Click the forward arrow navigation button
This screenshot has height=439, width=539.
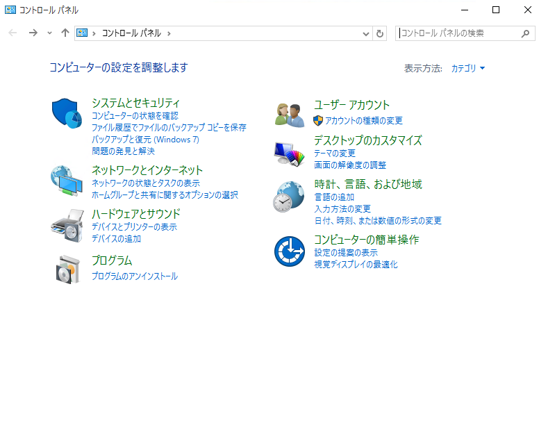[x=33, y=33]
